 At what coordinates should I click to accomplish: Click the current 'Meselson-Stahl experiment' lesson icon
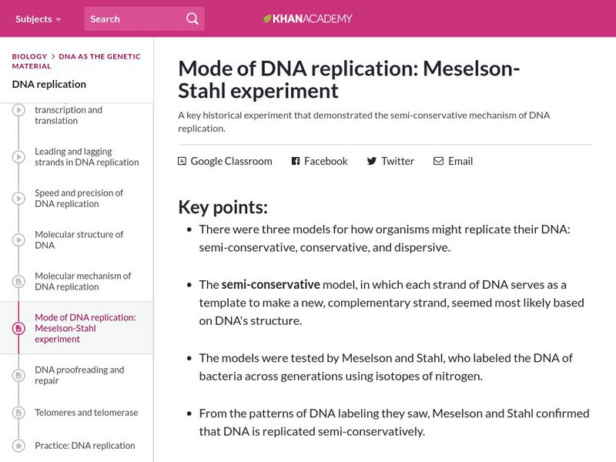pos(18,328)
